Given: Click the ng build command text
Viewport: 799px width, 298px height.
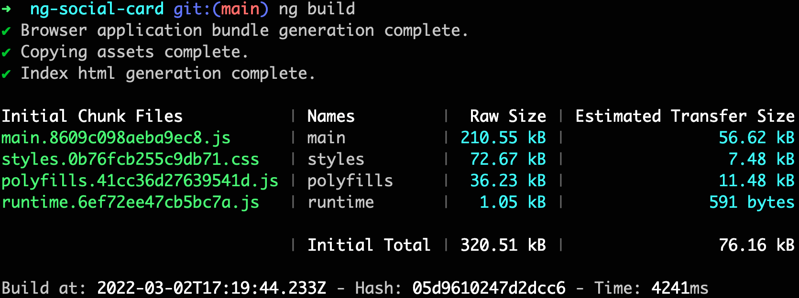Looking at the screenshot, I should click(317, 9).
